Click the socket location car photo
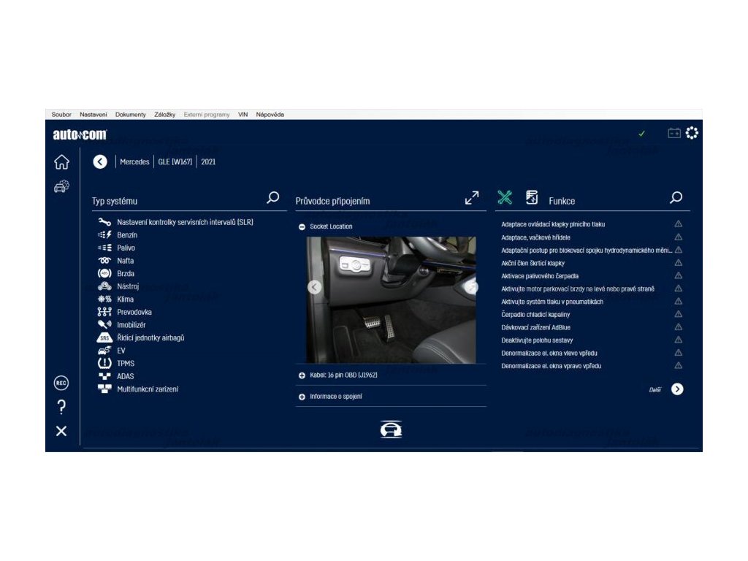Screen dimensions: 748x561 click(391, 300)
